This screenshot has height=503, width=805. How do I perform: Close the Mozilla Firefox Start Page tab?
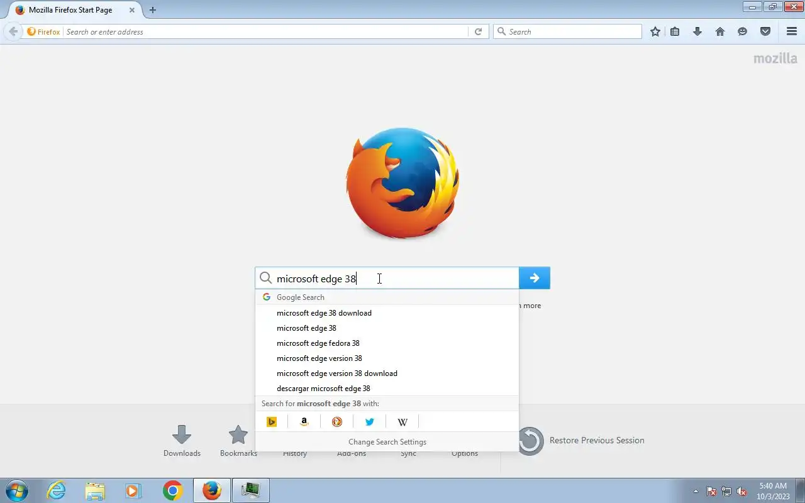(132, 10)
